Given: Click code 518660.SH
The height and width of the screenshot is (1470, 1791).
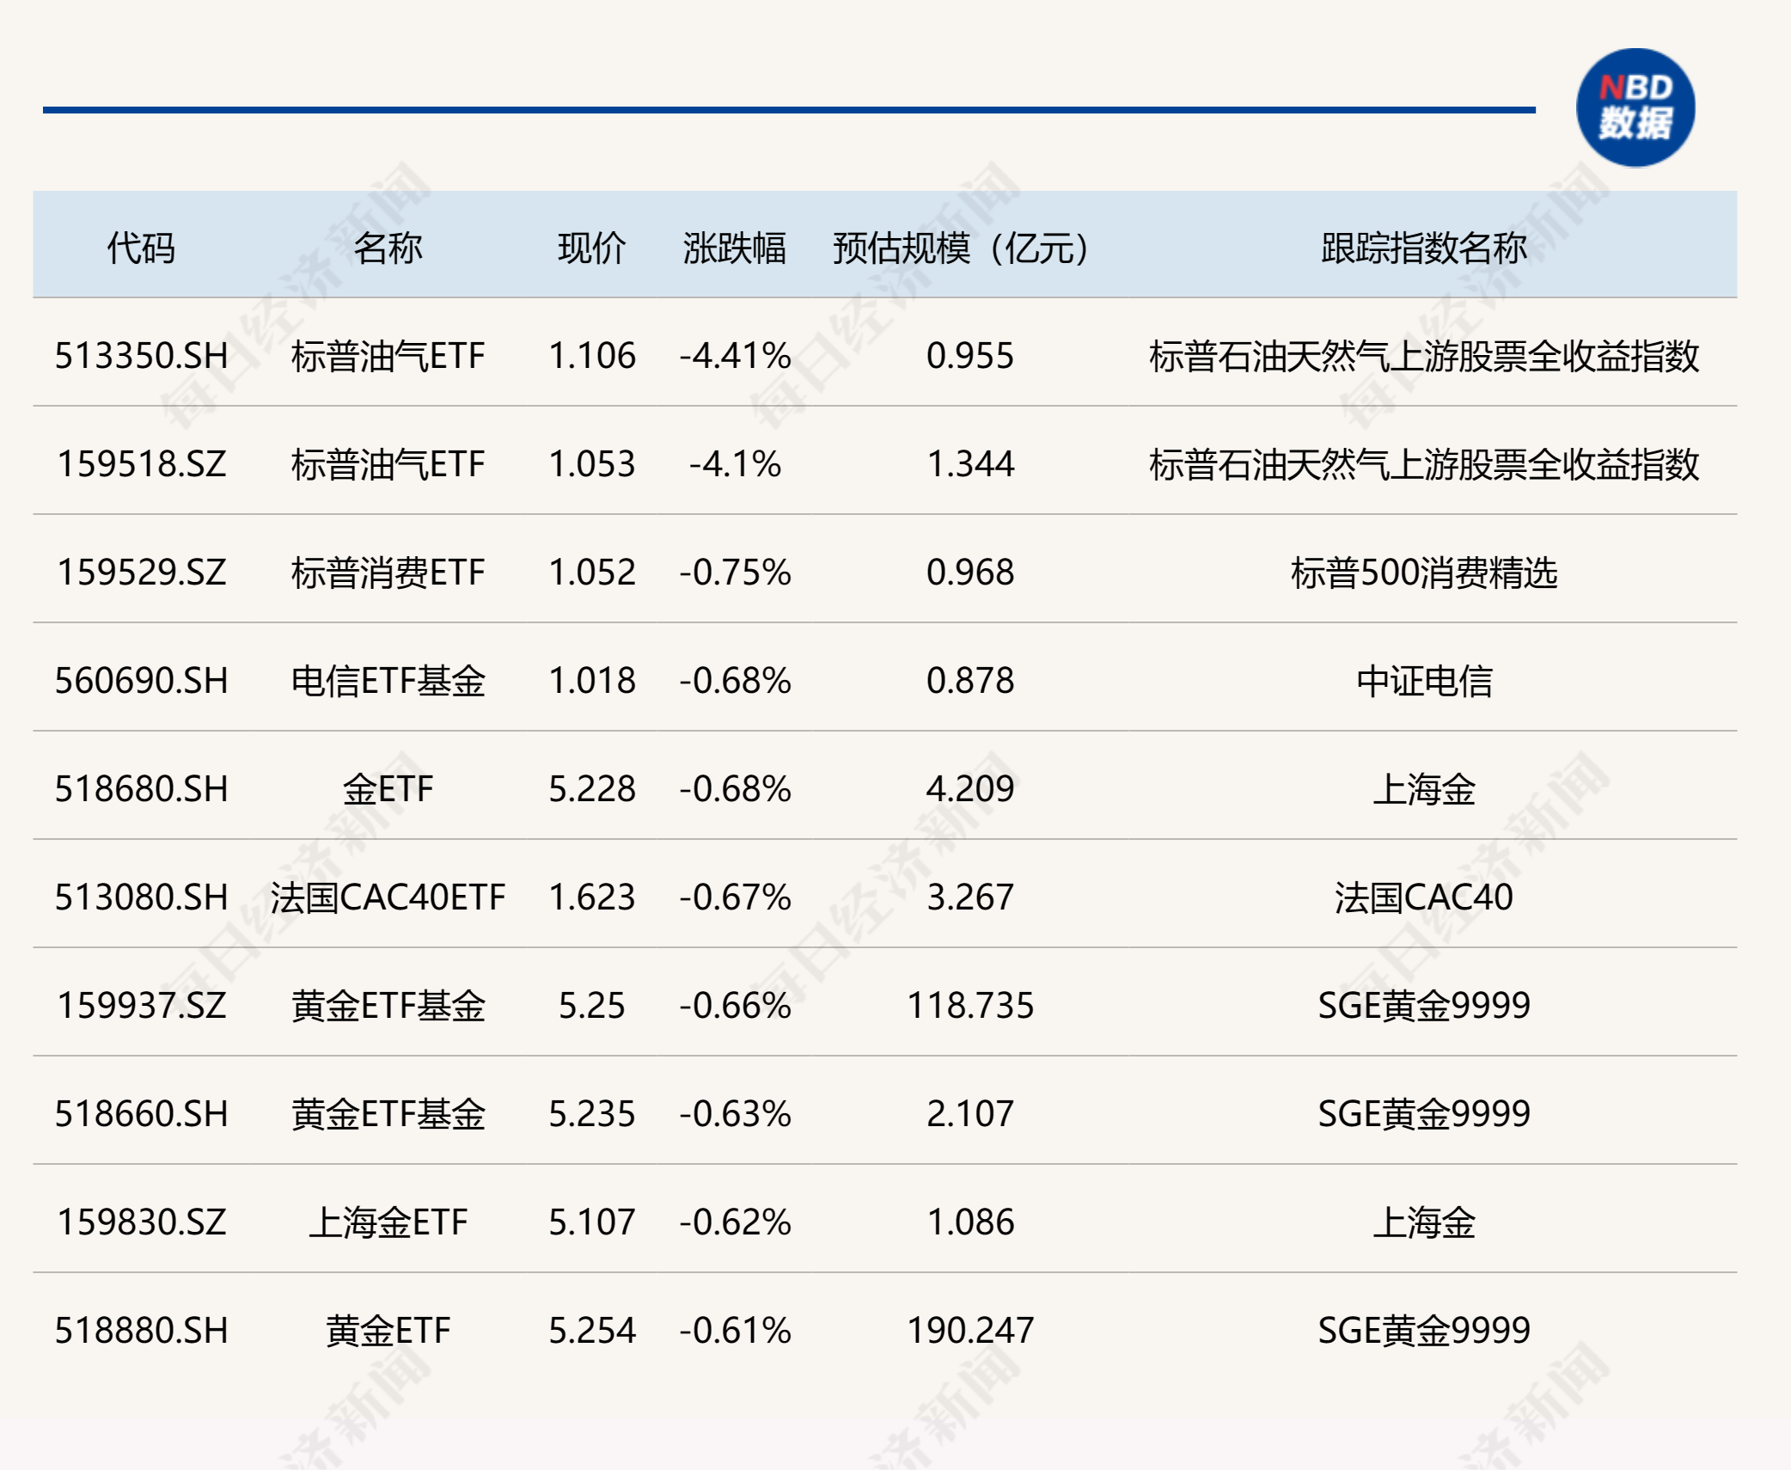Looking at the screenshot, I should click(x=142, y=1114).
